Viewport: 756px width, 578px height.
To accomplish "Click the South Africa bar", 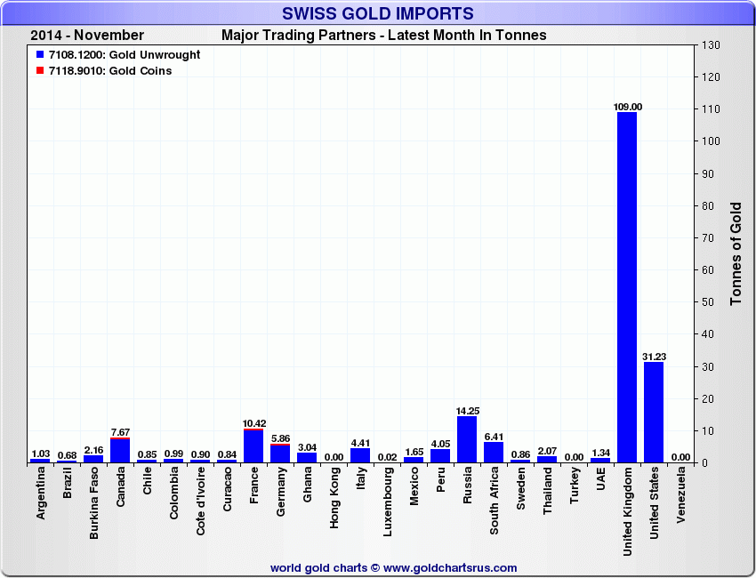I will pos(494,452).
